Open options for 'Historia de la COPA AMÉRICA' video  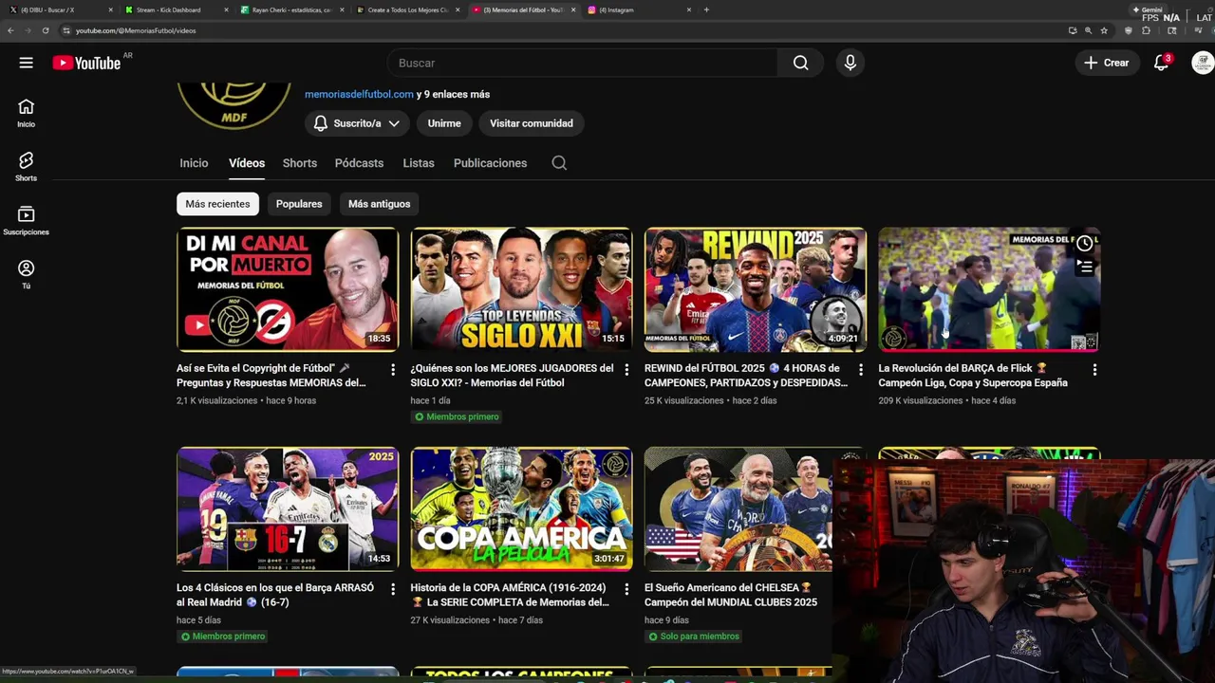[626, 589]
